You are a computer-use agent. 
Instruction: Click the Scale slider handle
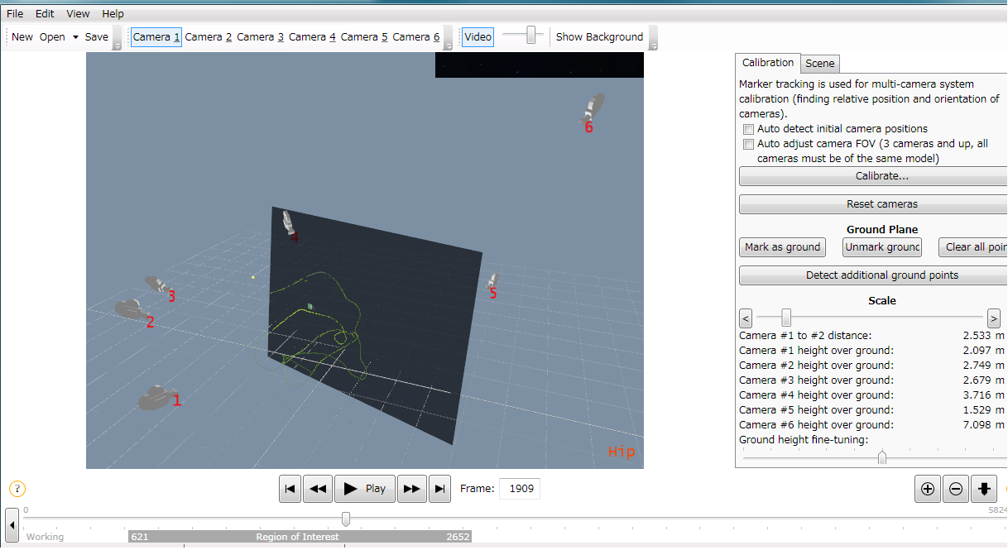pos(786,318)
